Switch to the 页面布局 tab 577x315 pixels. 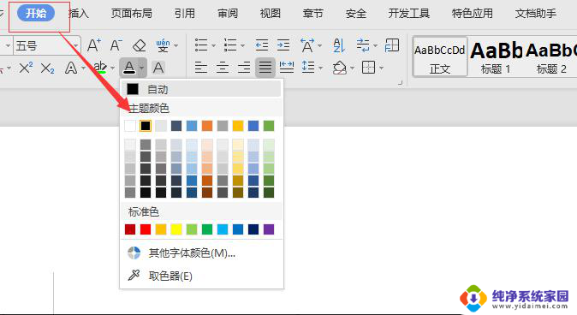(131, 14)
